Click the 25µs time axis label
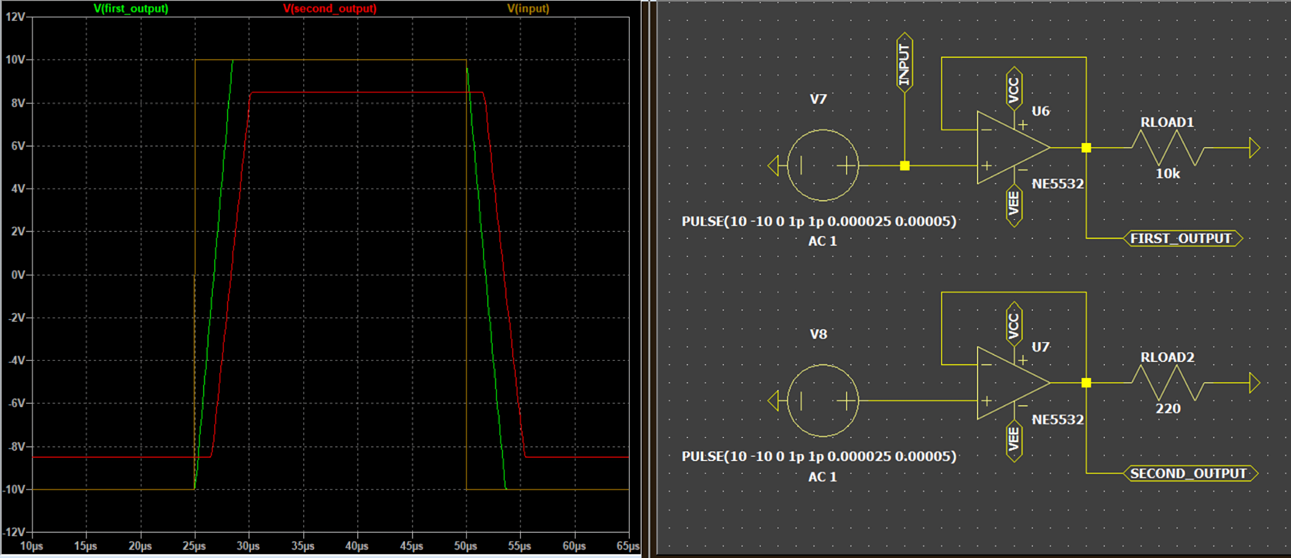The height and width of the screenshot is (558, 1291). coord(194,546)
